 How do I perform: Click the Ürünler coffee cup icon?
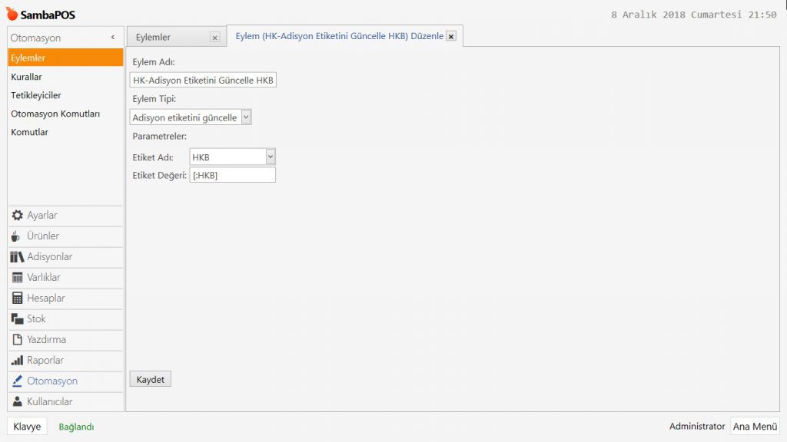17,236
